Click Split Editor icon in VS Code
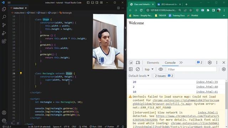This screenshot has height=128, width=228. [118, 8]
